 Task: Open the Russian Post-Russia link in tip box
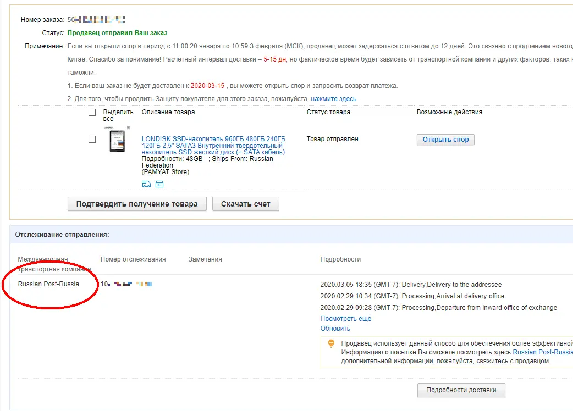543,352
